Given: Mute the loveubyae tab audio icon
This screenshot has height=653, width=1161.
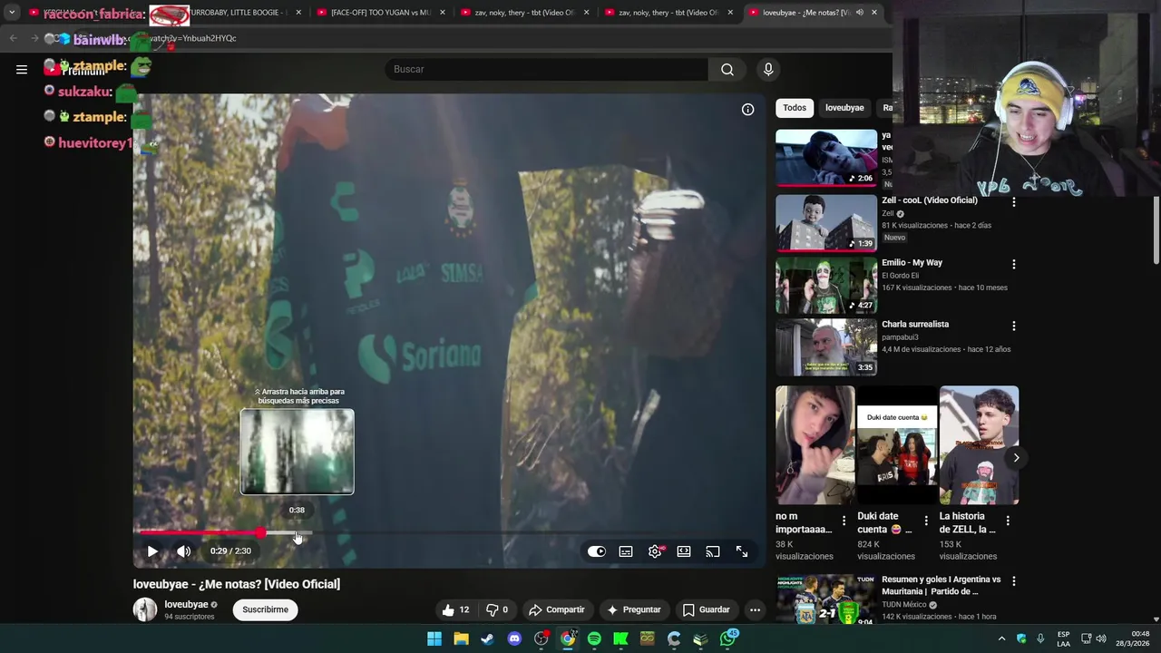Looking at the screenshot, I should tap(859, 13).
